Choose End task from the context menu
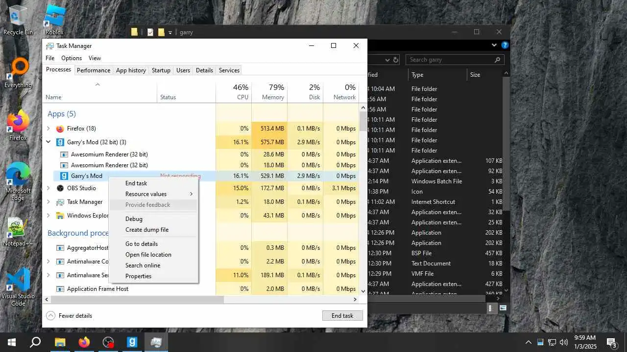The height and width of the screenshot is (352, 627). coord(153,183)
